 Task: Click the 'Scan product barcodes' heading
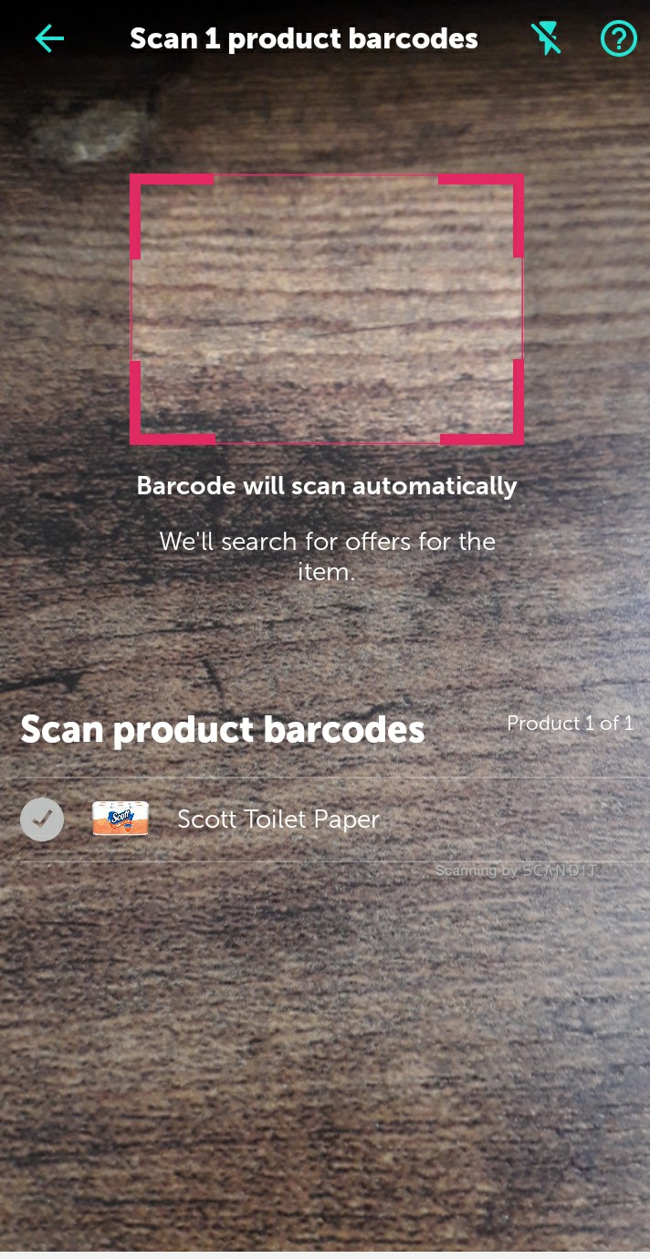[x=223, y=729]
